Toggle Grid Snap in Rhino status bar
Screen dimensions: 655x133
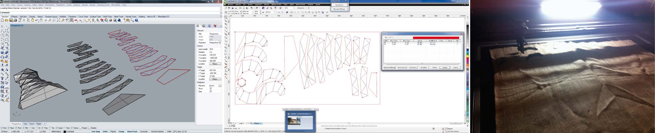click(96, 131)
